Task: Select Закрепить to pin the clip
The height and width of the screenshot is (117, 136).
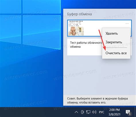Action: coord(114,42)
